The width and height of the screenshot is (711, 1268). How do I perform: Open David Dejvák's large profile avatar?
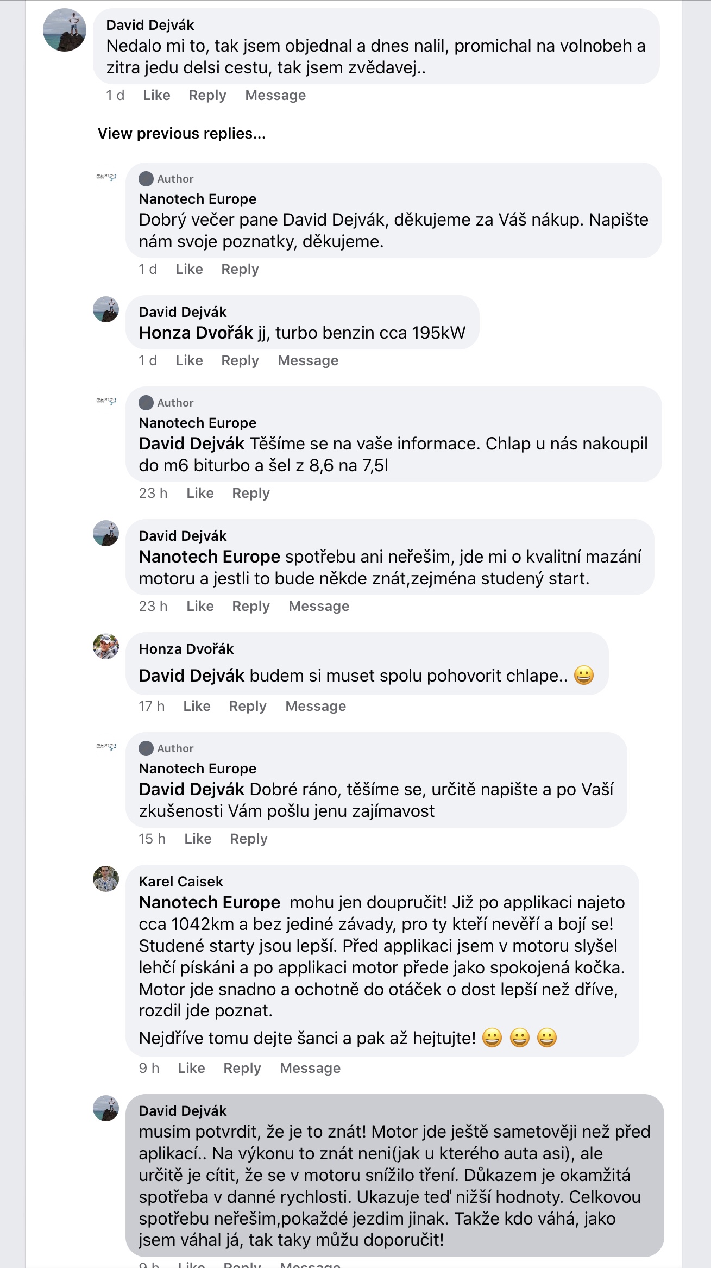65,30
